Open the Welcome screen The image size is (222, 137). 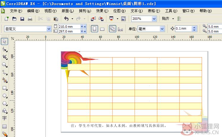pos(123,19)
